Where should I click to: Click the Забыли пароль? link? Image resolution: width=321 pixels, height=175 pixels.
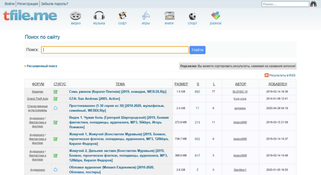(x=55, y=4)
